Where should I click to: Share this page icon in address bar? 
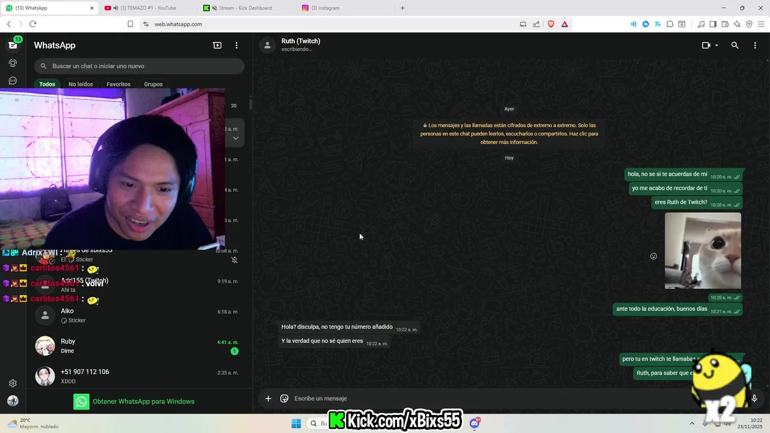click(x=537, y=24)
